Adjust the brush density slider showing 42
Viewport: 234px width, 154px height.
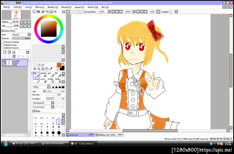pyautogui.click(x=55, y=99)
